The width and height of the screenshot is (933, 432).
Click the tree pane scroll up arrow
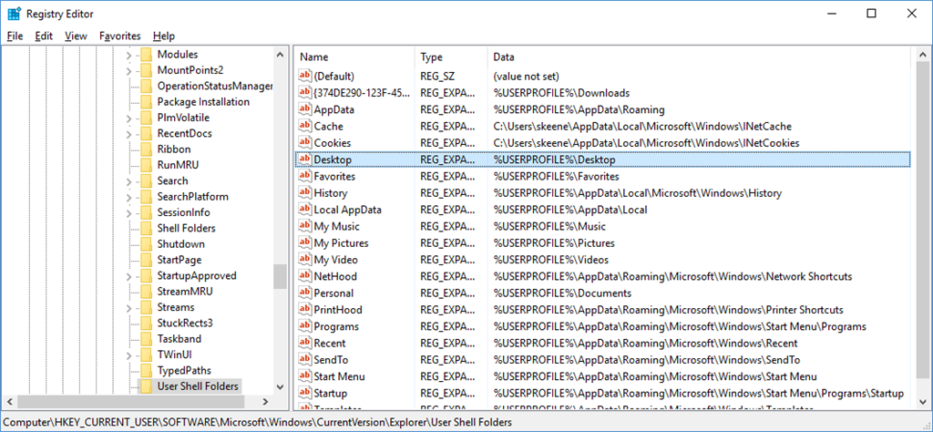coord(281,54)
